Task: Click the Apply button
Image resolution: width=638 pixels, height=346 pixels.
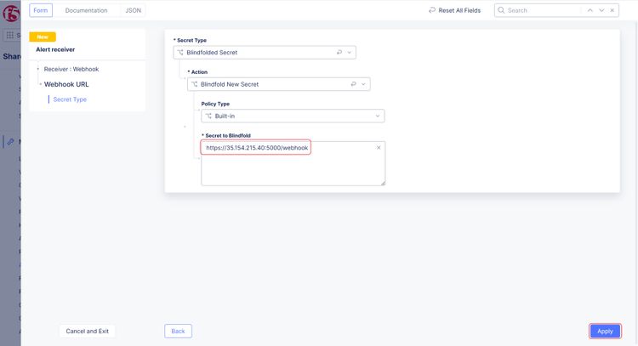Action: point(605,331)
